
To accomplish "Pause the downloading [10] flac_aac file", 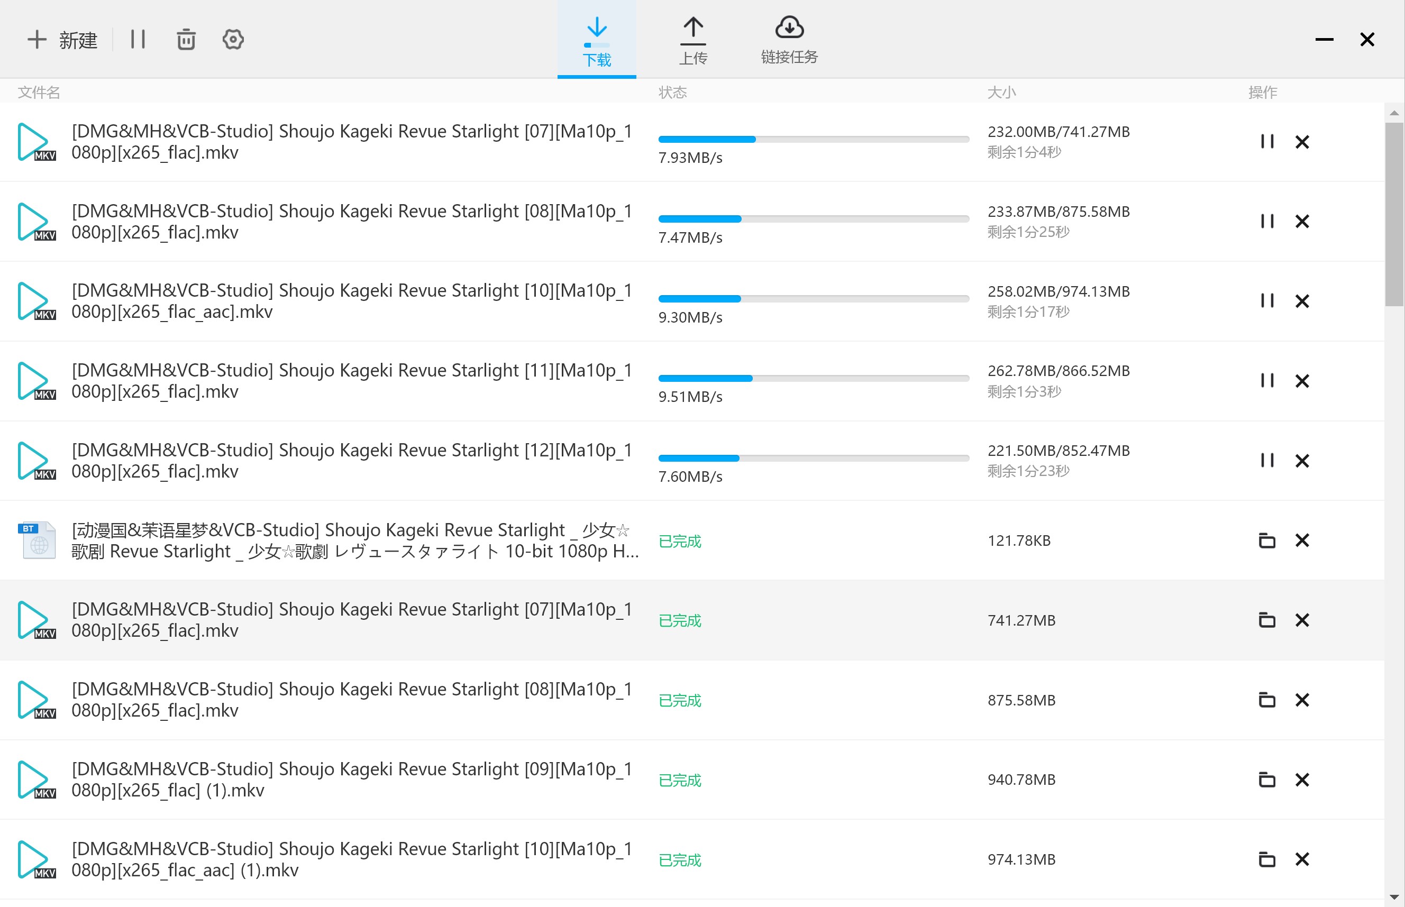I will [x=1267, y=301].
